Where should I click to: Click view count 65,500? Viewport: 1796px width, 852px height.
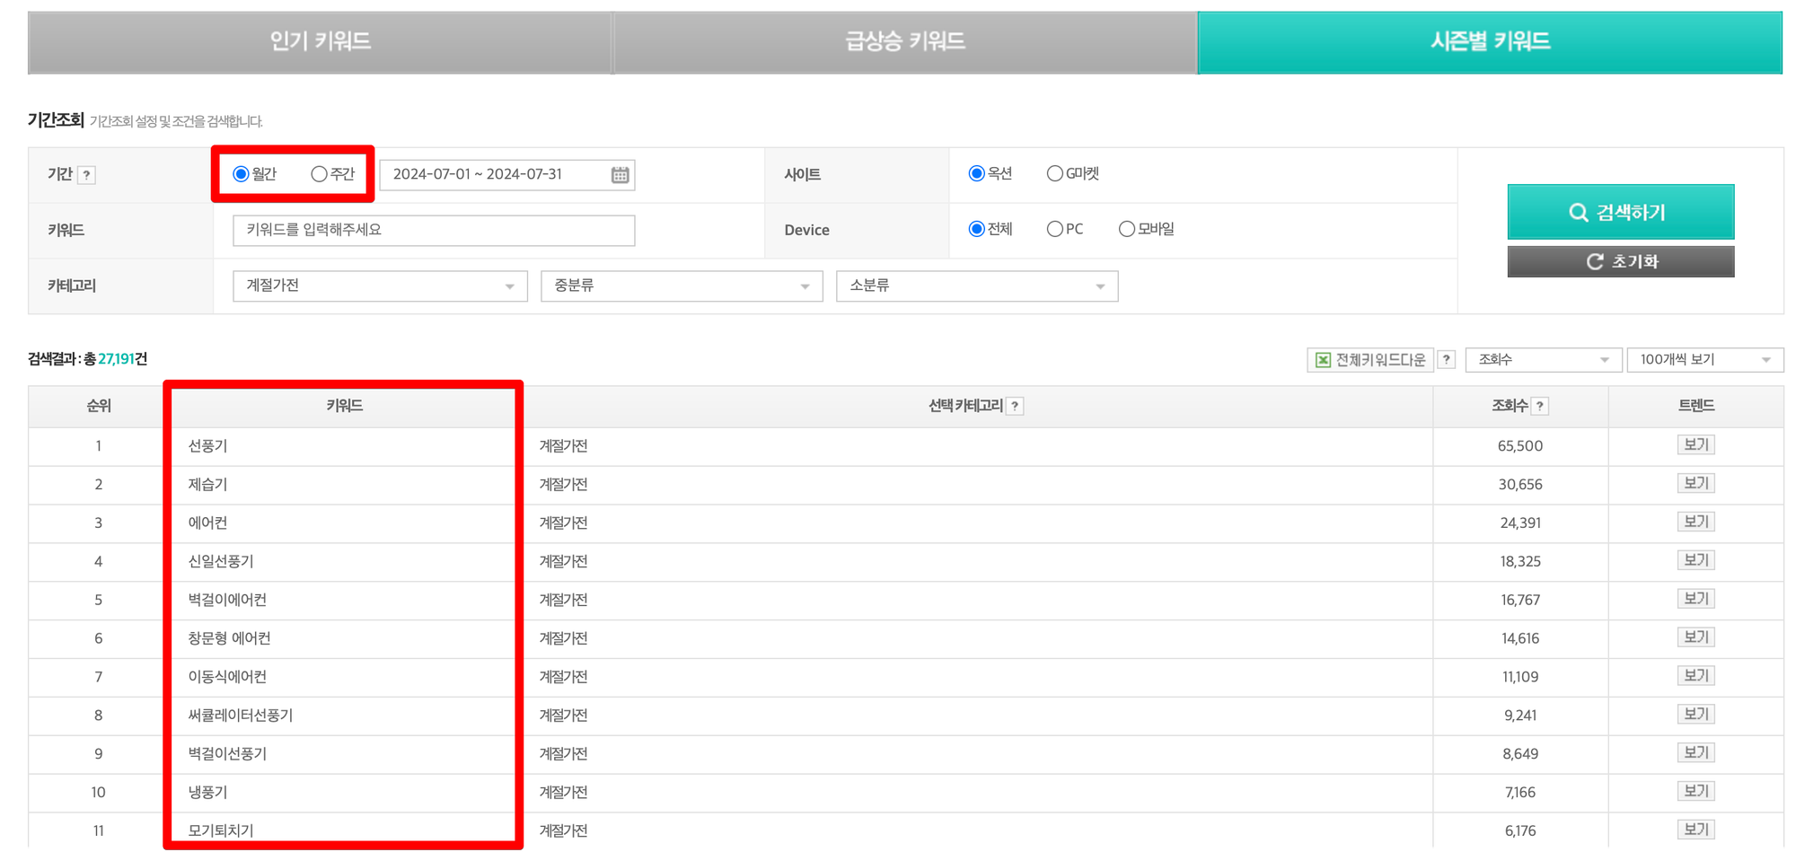coord(1520,446)
